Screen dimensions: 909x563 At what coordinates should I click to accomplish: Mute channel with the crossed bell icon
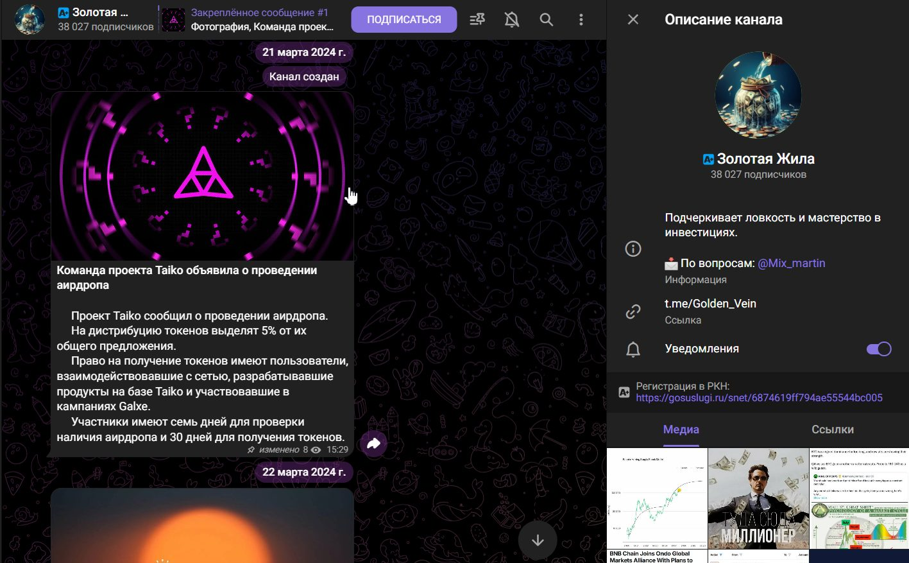pyautogui.click(x=512, y=20)
